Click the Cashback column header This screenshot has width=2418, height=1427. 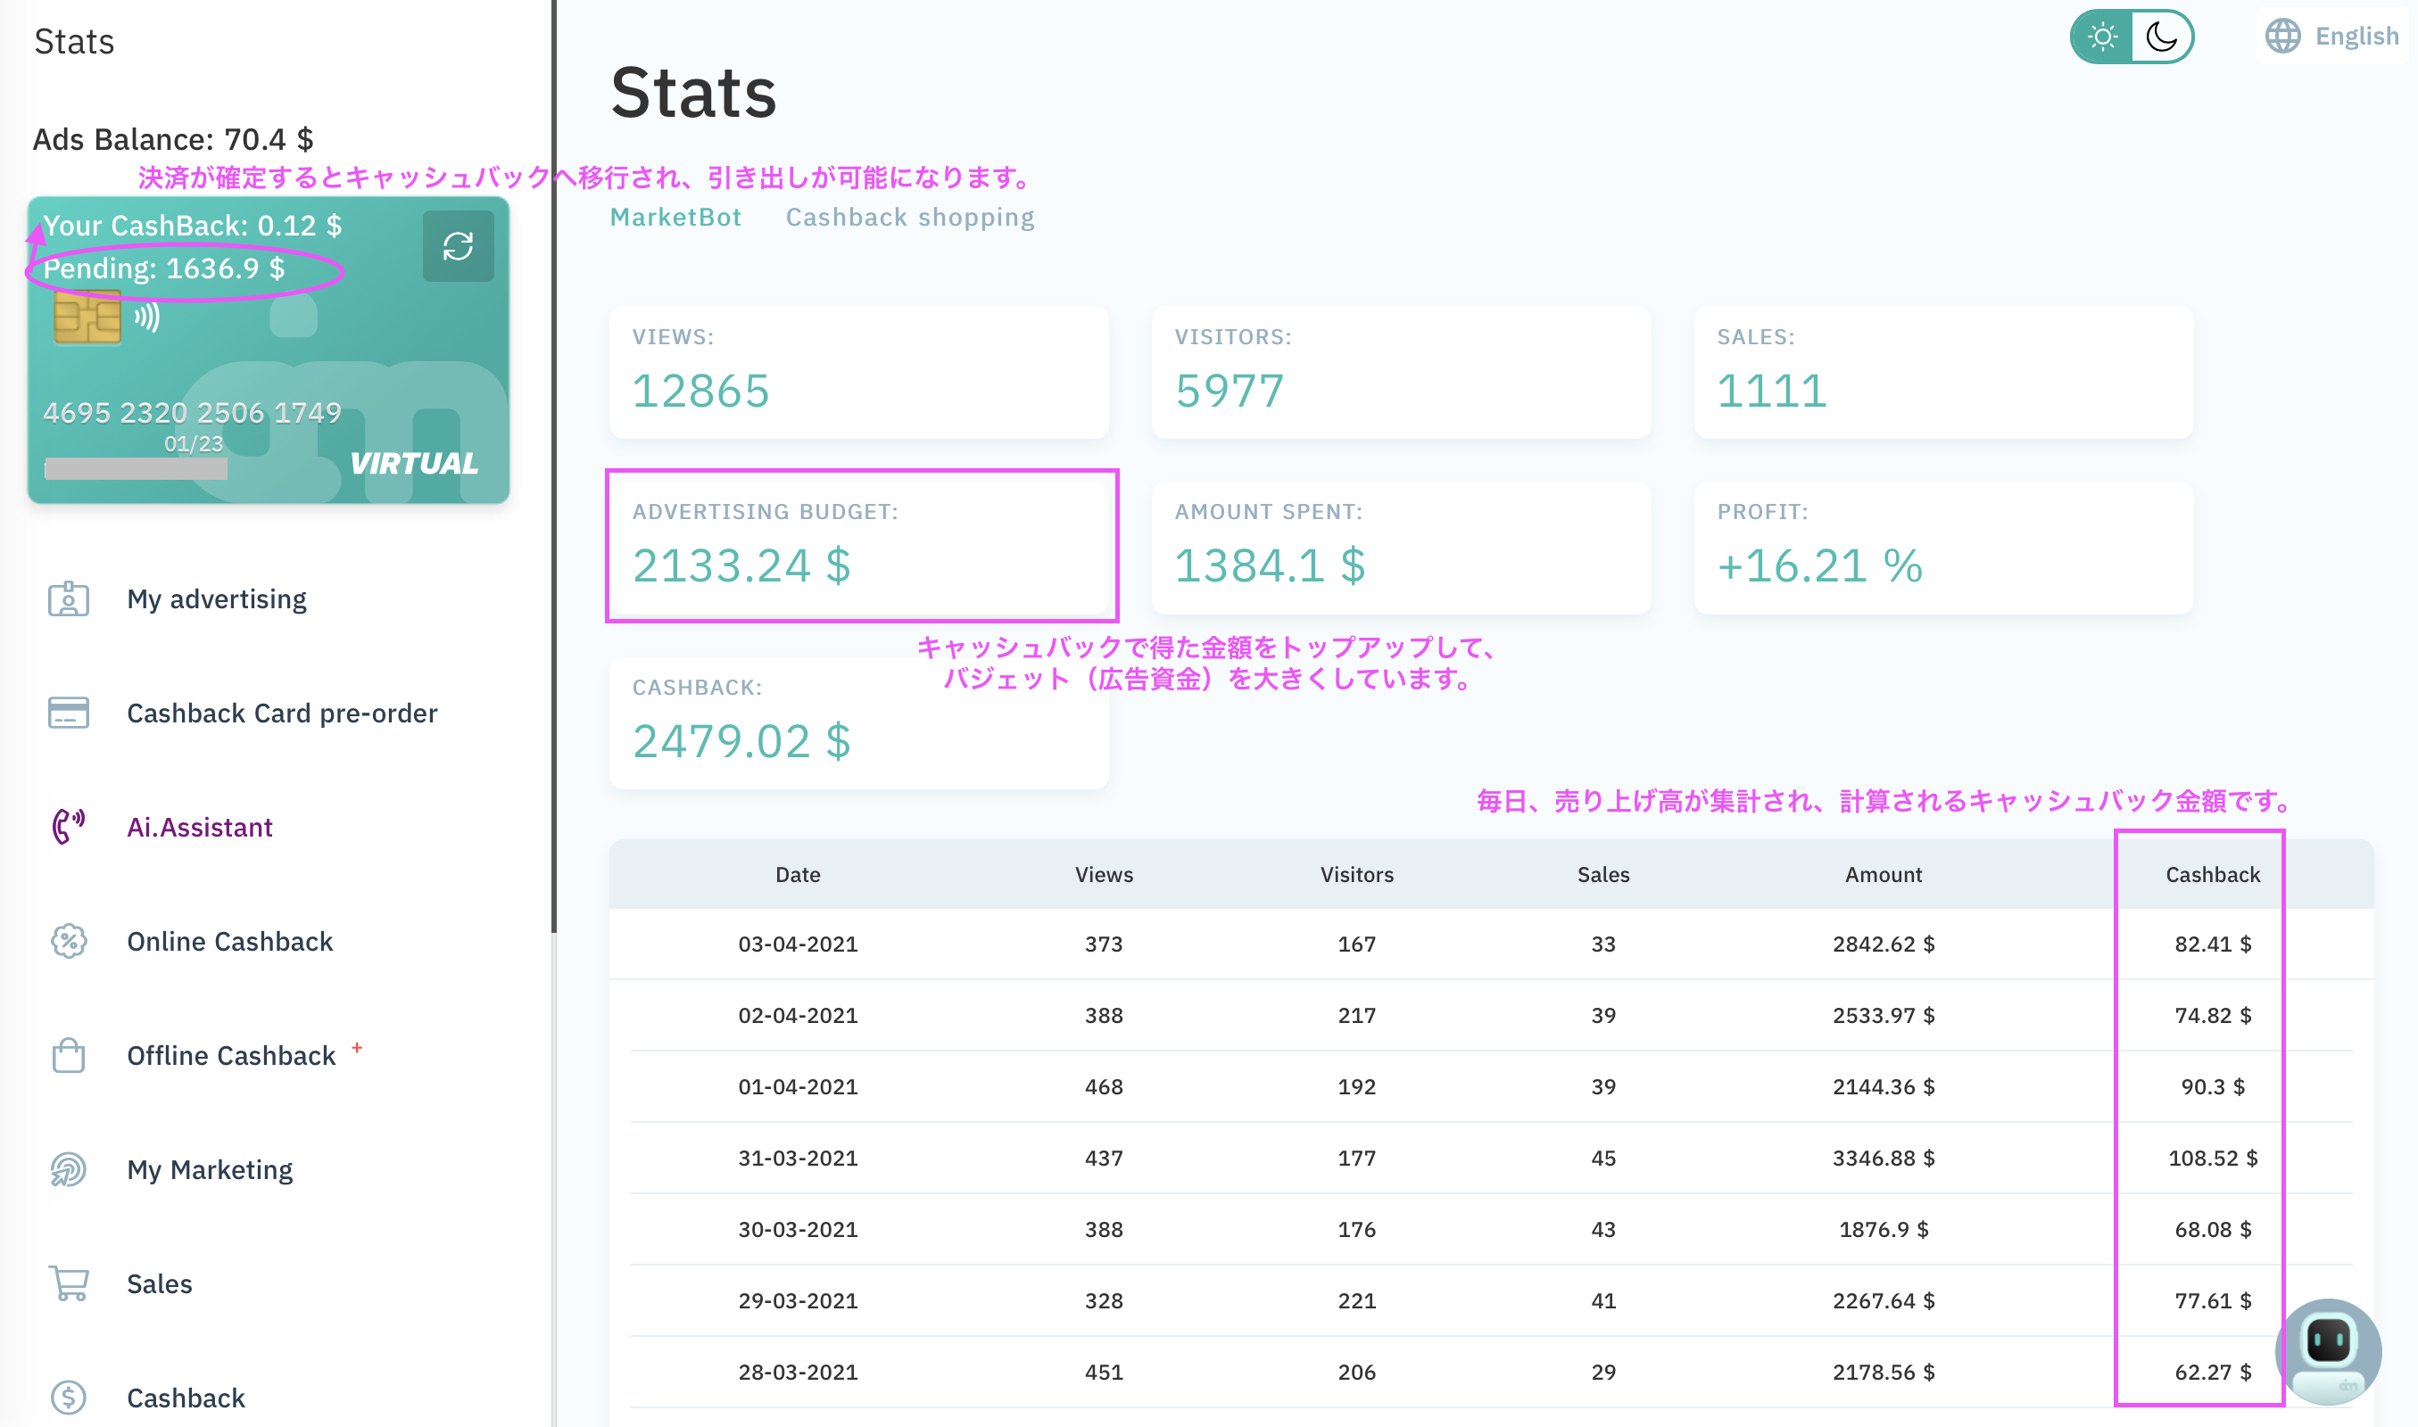point(2211,874)
